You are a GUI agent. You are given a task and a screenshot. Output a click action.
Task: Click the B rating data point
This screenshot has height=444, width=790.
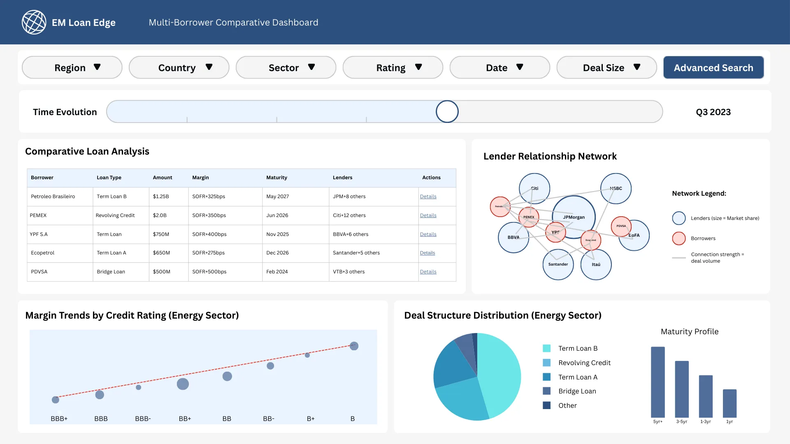[354, 346]
